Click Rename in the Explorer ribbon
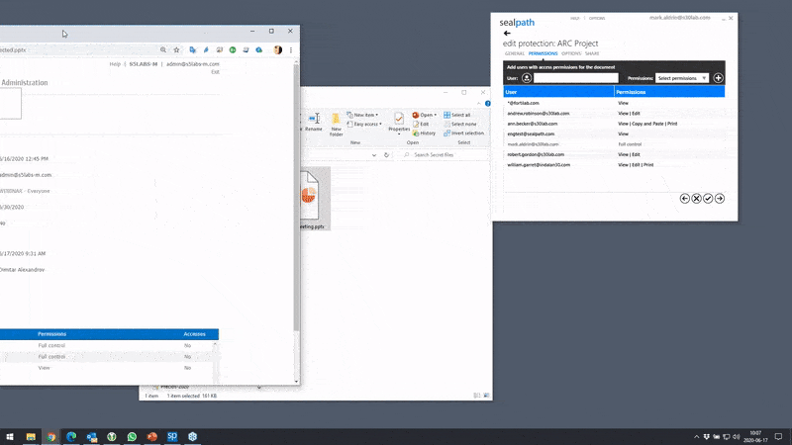792x445 pixels. pyautogui.click(x=314, y=122)
